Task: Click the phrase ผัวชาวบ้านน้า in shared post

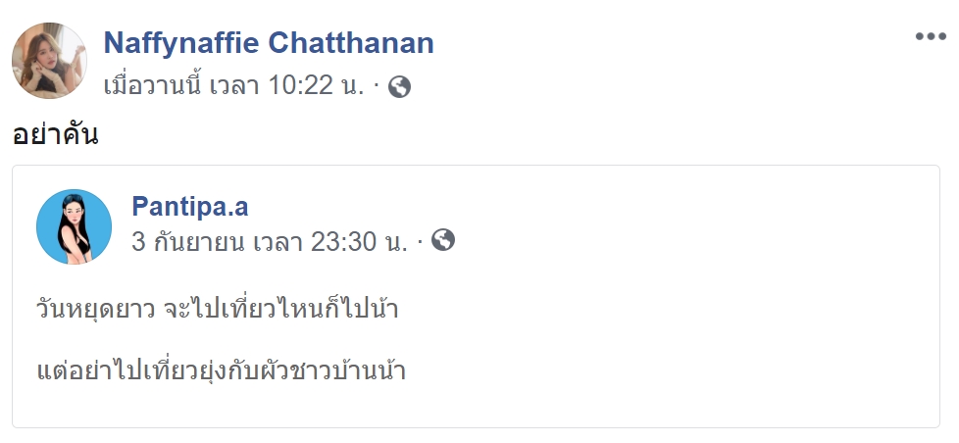Action: [335, 370]
